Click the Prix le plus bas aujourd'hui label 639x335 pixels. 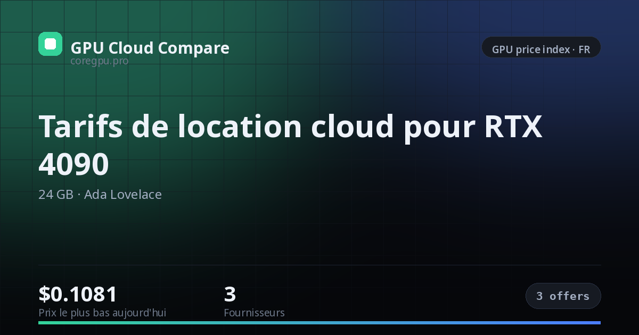point(102,313)
